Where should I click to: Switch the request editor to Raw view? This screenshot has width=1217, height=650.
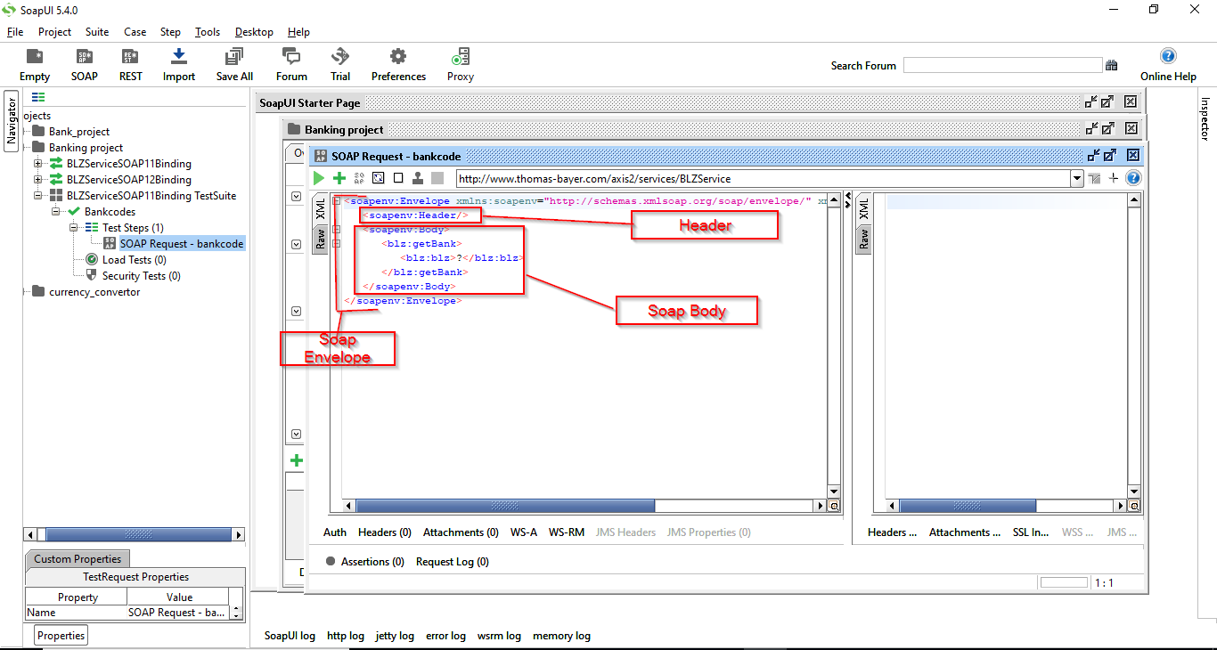coord(319,240)
